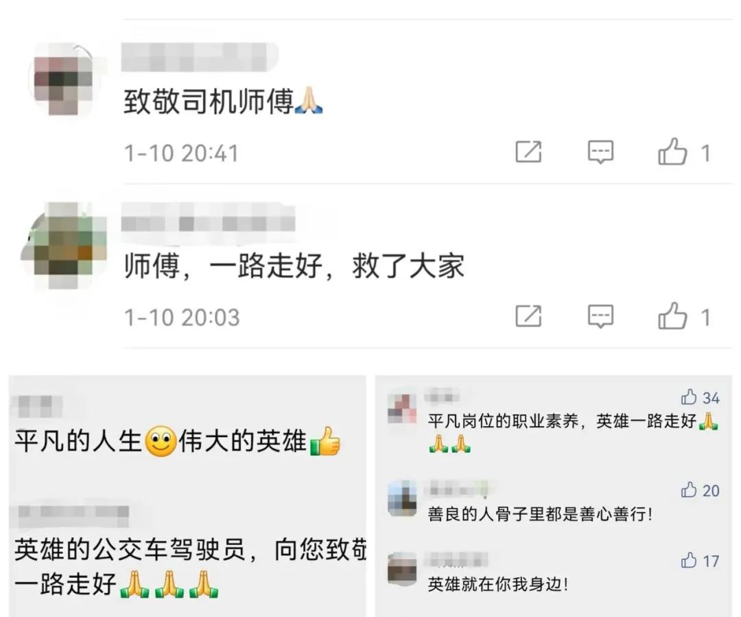Viewport: 741px width, 617px height.
Task: Click the 1-10 20:41 timestamp
Action: pos(181,154)
